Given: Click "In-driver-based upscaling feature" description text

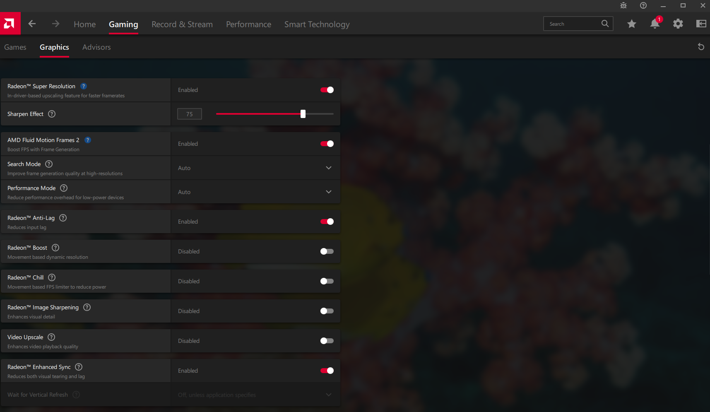Looking at the screenshot, I should click(66, 96).
